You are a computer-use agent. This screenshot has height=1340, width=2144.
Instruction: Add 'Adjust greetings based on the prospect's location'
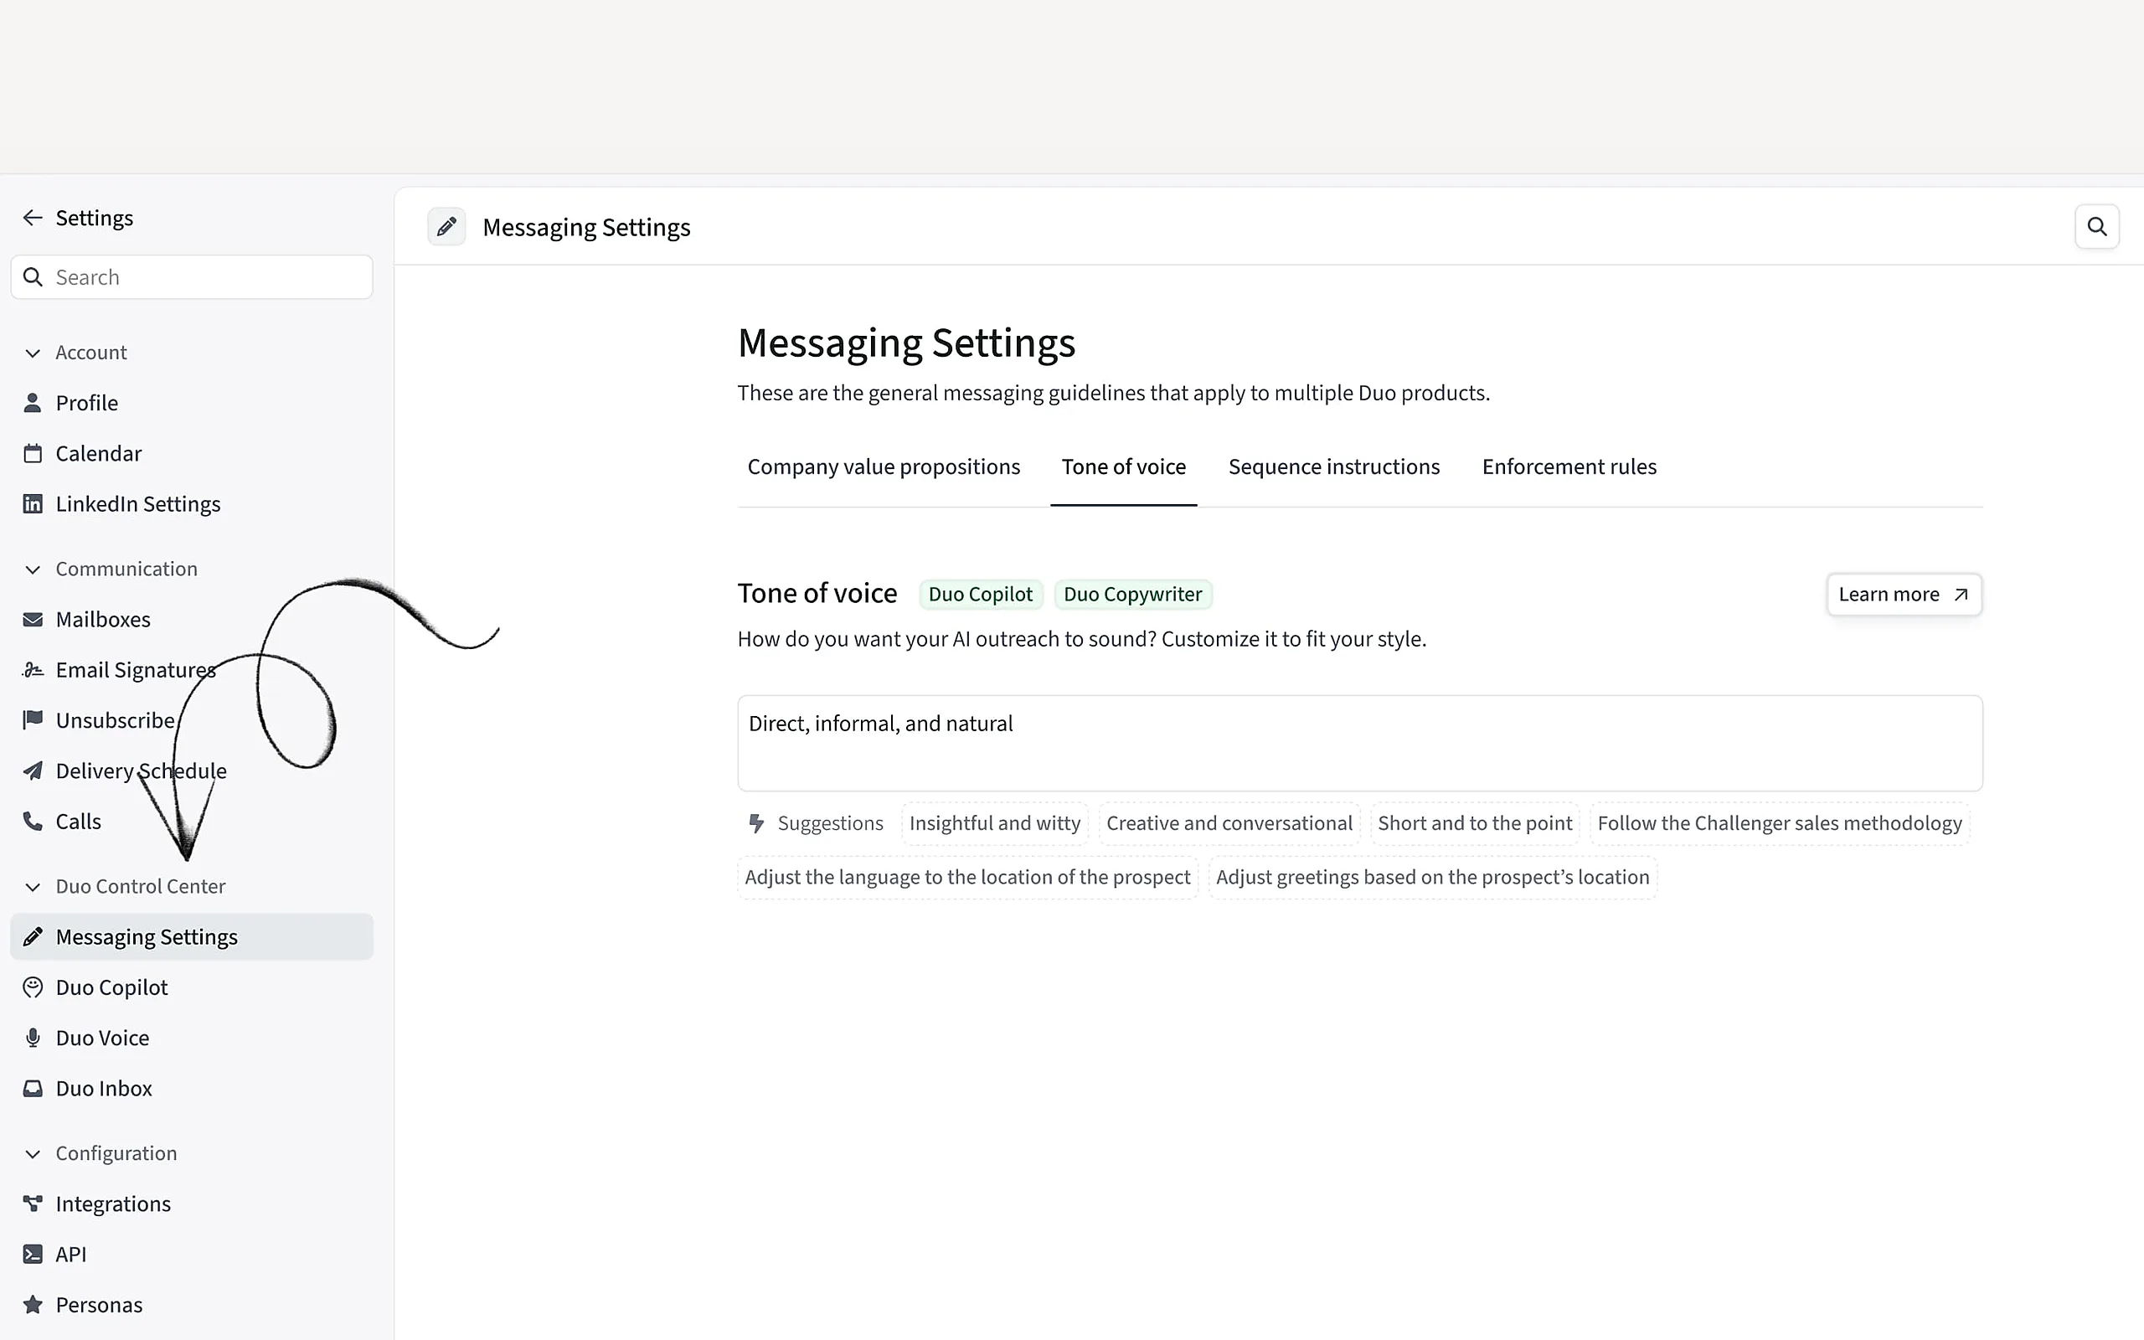(x=1433, y=878)
